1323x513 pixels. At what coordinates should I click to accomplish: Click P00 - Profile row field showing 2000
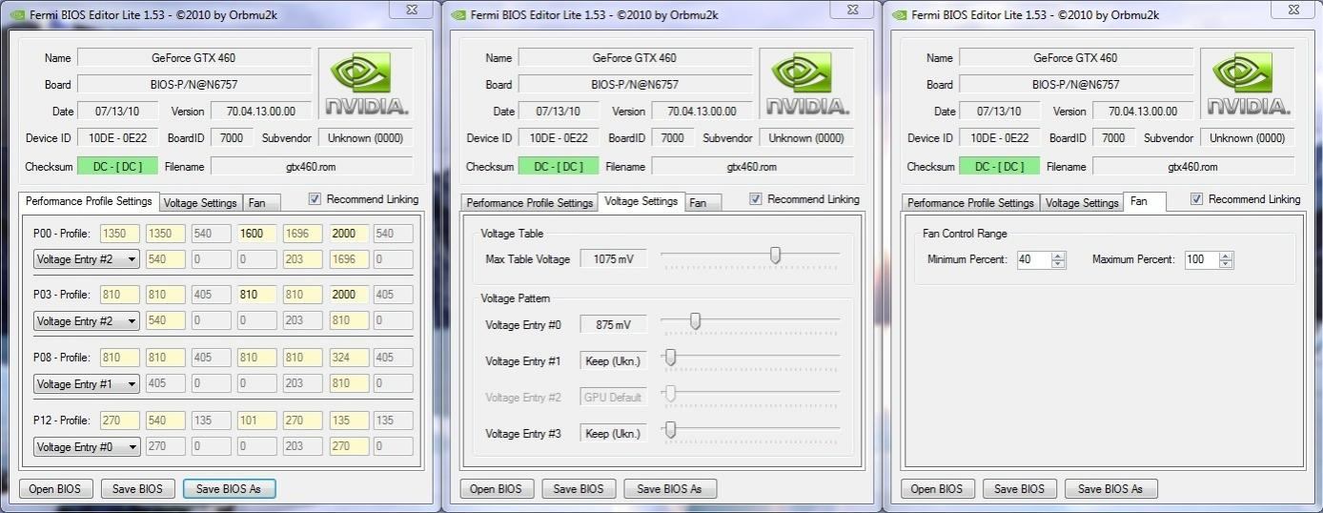tap(349, 234)
